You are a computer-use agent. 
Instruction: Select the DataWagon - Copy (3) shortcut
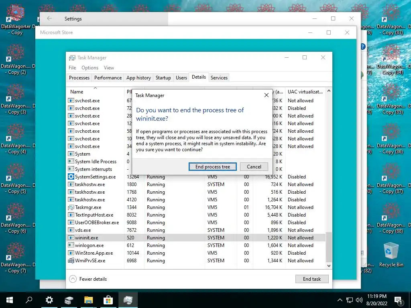(16, 99)
